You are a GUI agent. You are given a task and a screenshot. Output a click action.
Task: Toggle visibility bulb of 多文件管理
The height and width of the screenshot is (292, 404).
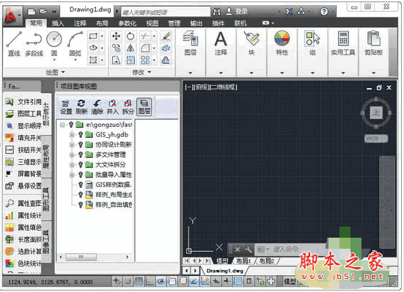81,155
